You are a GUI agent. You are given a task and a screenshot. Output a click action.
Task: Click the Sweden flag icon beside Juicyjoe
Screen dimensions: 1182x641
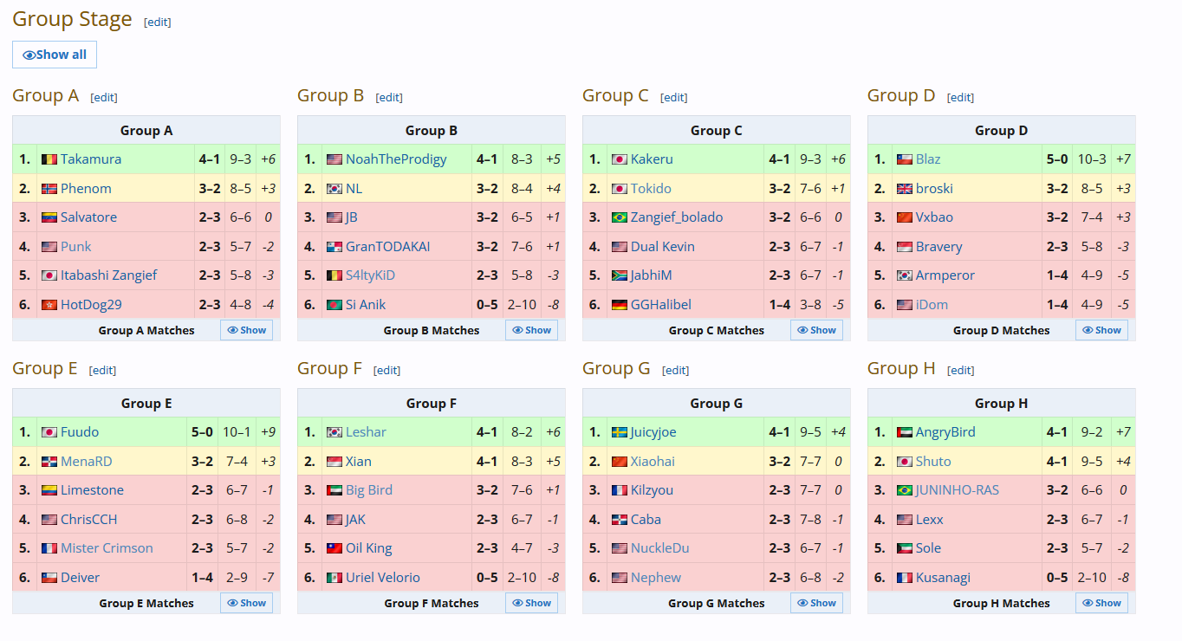click(x=620, y=432)
